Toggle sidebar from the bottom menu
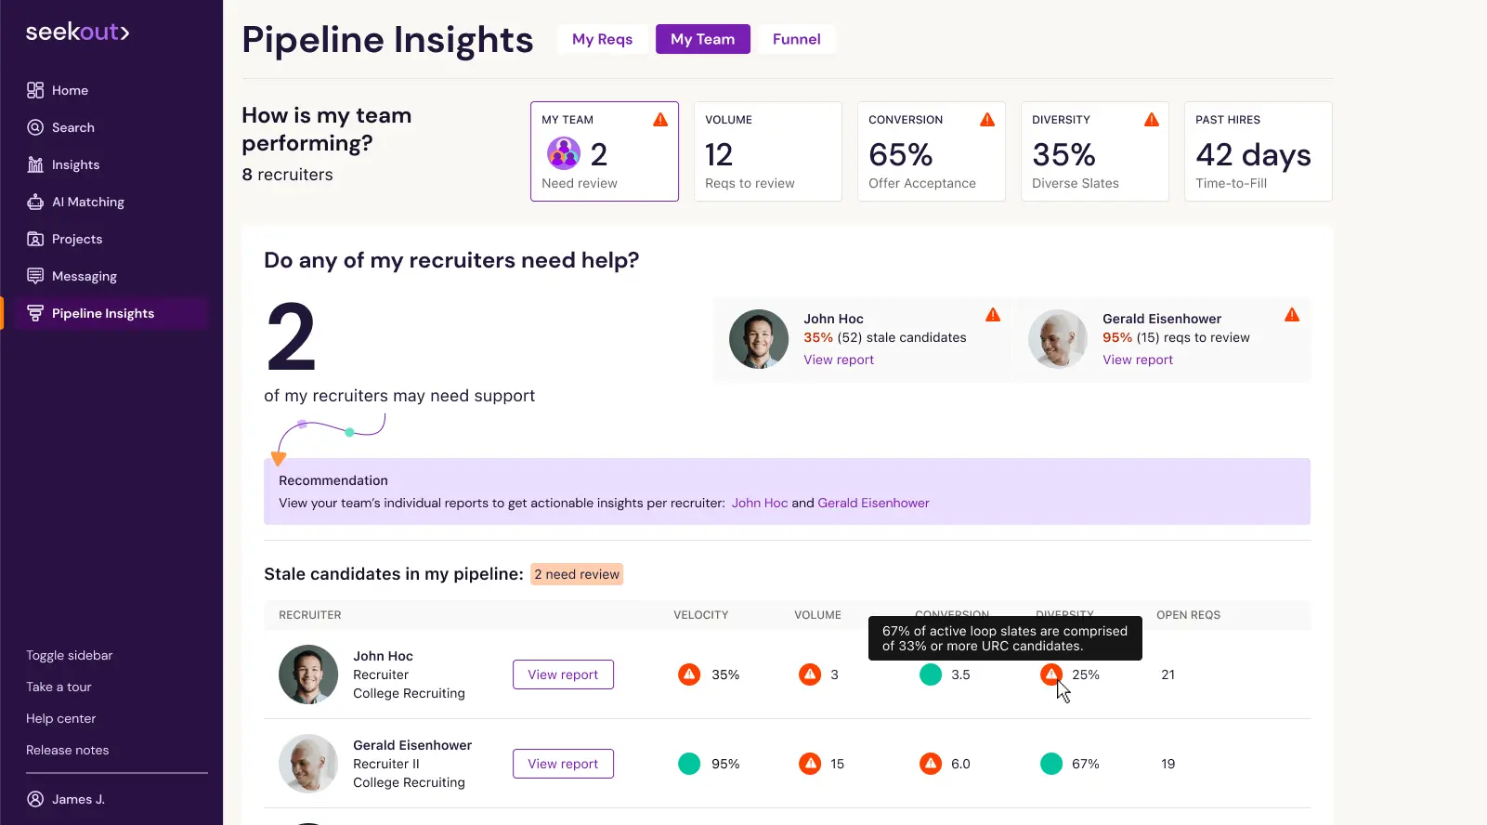1487x825 pixels. point(70,655)
